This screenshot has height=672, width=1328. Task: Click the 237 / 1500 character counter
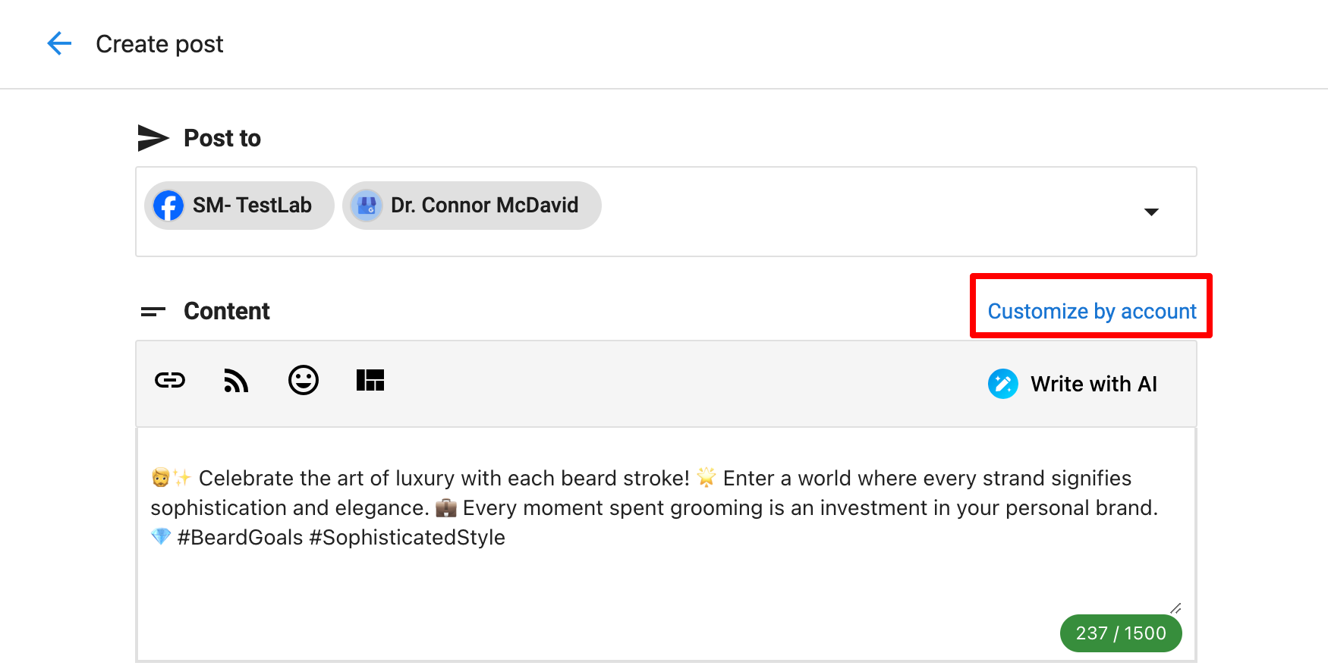pos(1120,633)
